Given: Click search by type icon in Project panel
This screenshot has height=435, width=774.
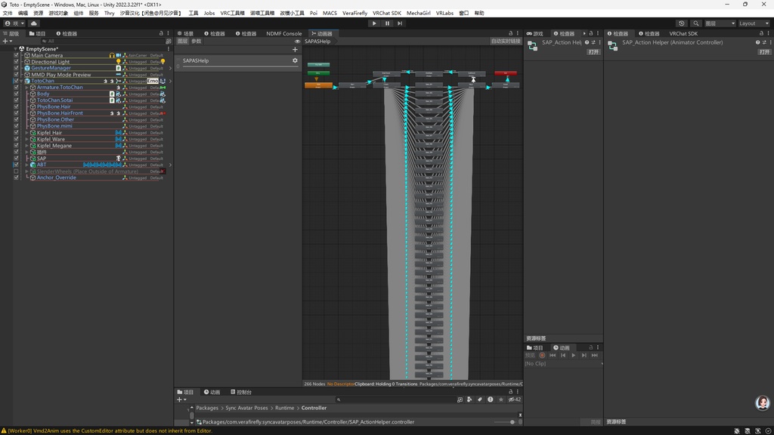Looking at the screenshot, I should pos(469,400).
